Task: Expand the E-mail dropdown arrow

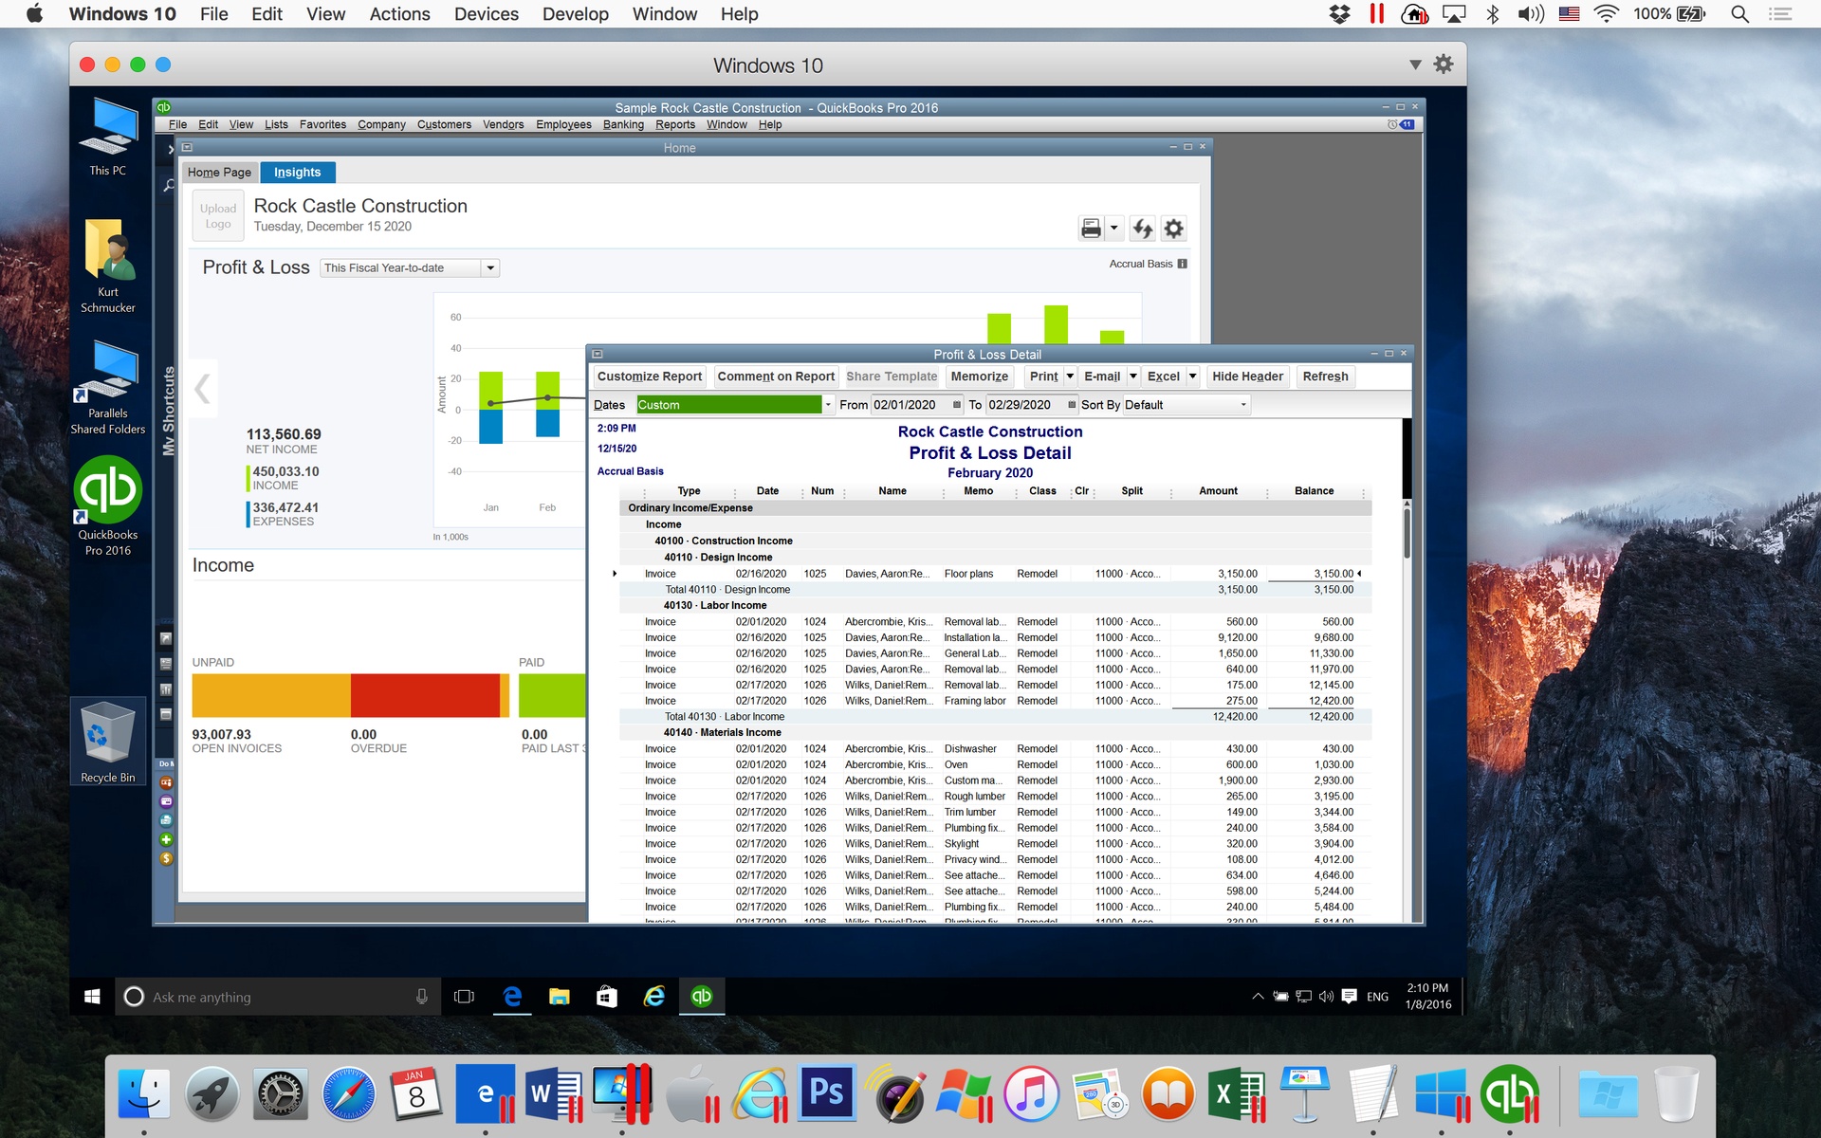Action: click(1132, 376)
